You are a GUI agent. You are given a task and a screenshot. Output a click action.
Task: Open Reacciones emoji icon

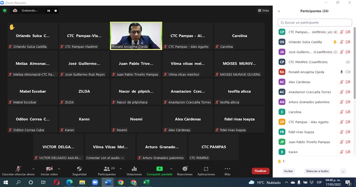coord(185,169)
